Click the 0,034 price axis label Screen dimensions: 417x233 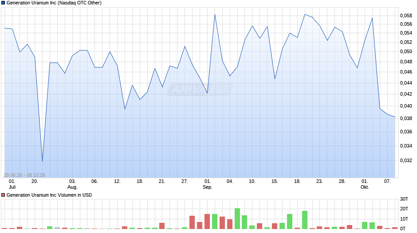(x=406, y=146)
